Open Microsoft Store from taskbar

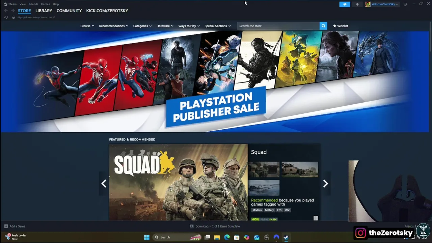click(237, 237)
